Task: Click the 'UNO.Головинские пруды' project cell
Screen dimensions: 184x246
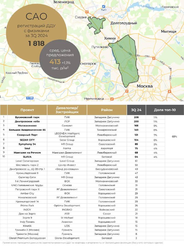Action: click(x=27, y=185)
